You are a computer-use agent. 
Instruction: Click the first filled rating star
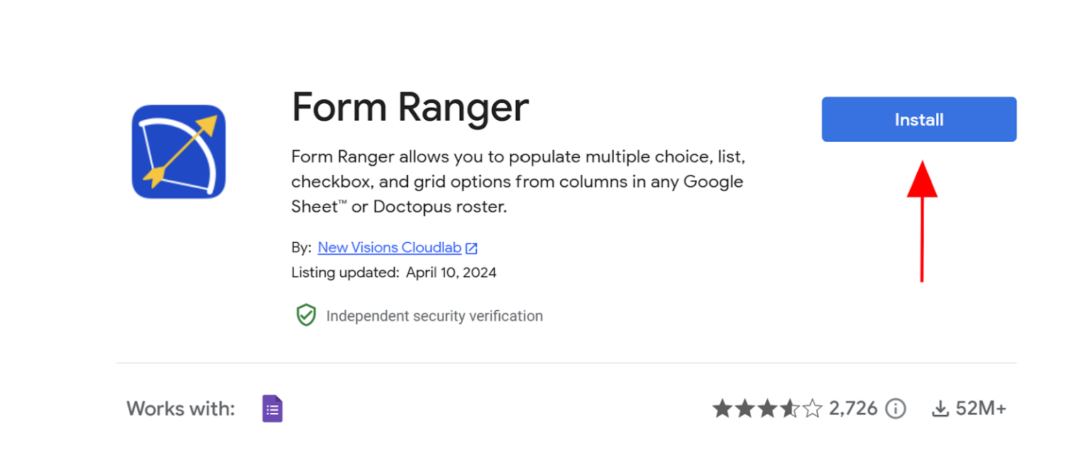click(722, 409)
